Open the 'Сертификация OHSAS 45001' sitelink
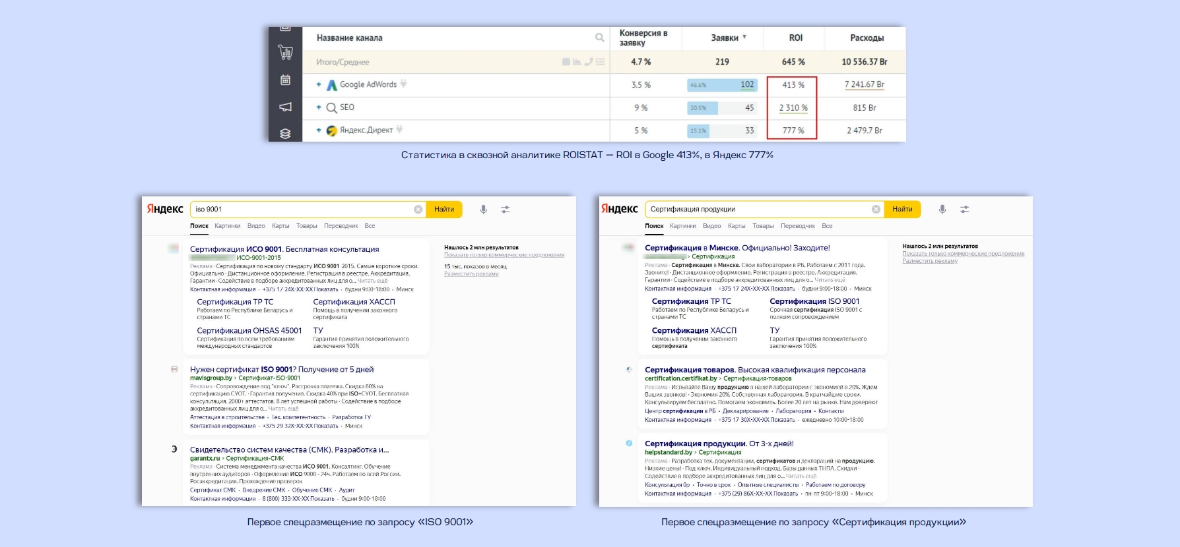Screen dimensions: 1180x547 (x=249, y=331)
